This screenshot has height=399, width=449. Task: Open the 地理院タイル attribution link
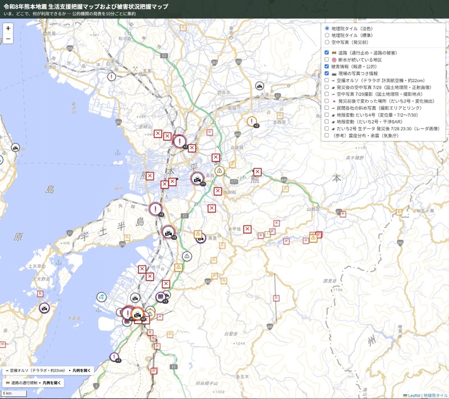(x=436, y=396)
